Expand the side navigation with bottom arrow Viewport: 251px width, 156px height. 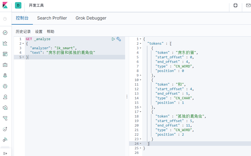(5, 153)
